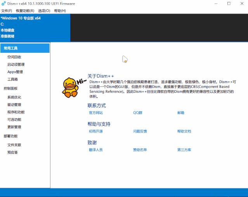
Task: Click the 第三方库 link
Action: pos(184,150)
